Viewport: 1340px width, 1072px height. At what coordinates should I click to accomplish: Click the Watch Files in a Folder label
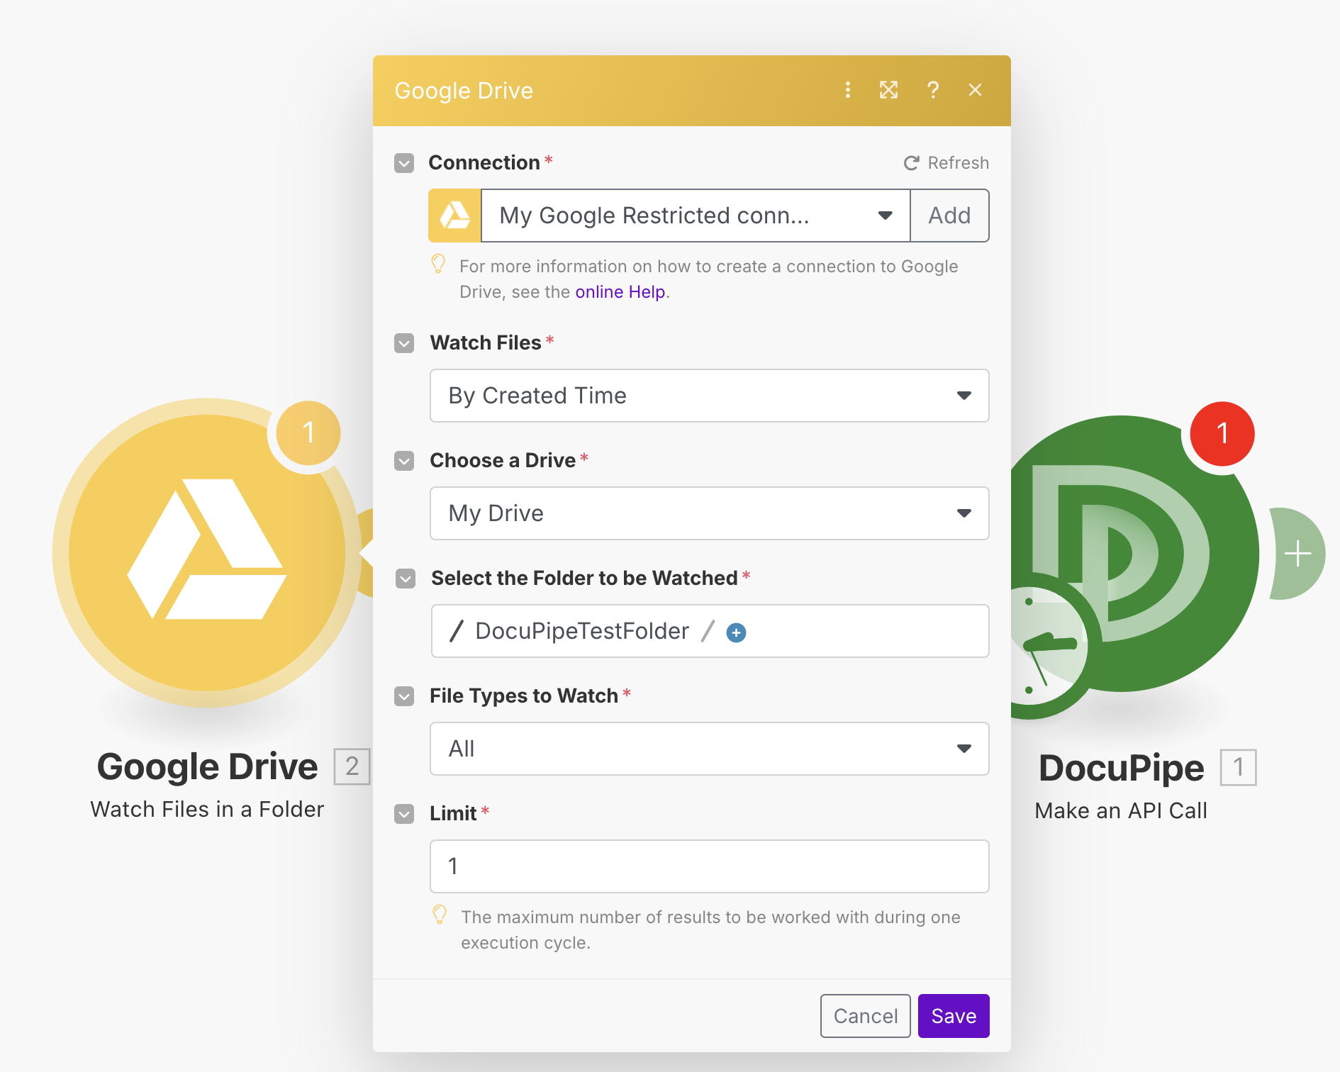click(207, 809)
